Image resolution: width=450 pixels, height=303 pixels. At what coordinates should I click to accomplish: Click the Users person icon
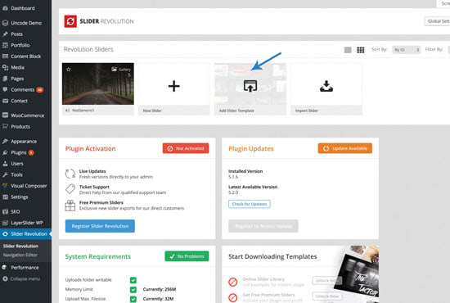pos(5,164)
